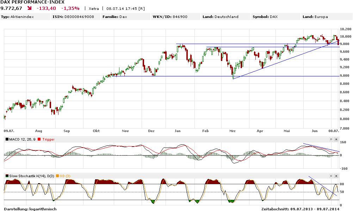Click the 8.400 price axis label

coord(345,101)
